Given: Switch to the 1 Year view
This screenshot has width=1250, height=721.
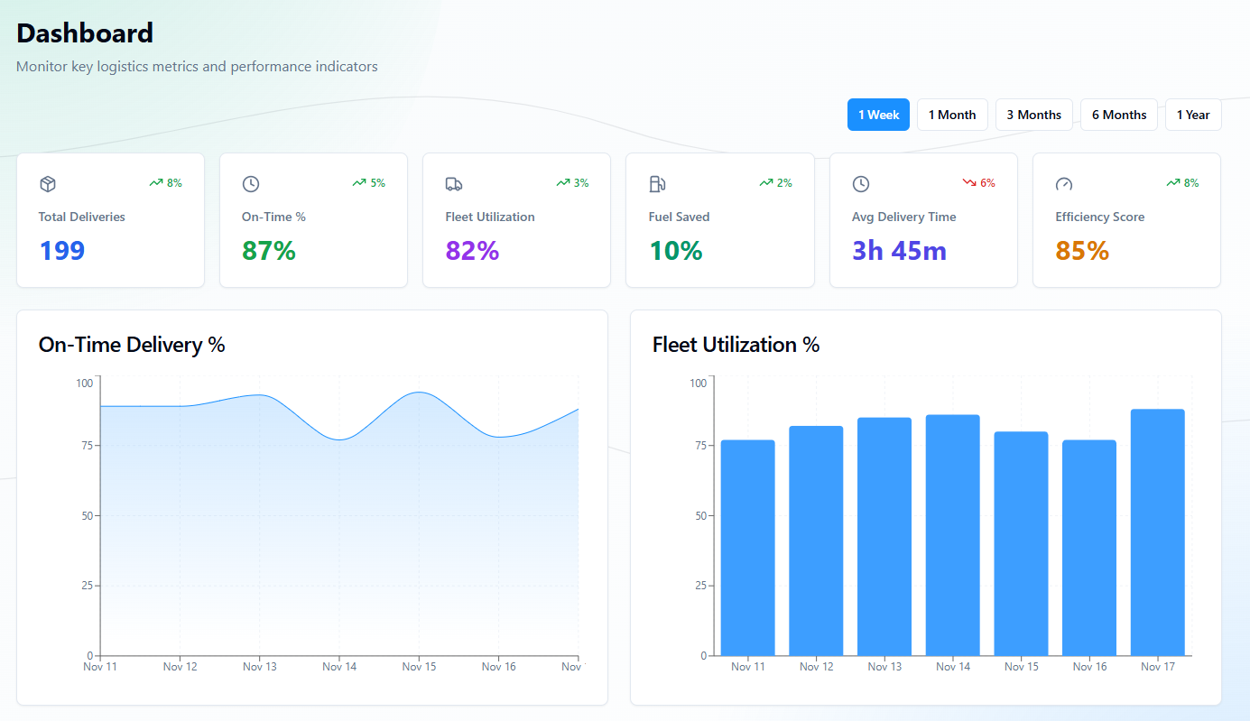Looking at the screenshot, I should pos(1193,115).
